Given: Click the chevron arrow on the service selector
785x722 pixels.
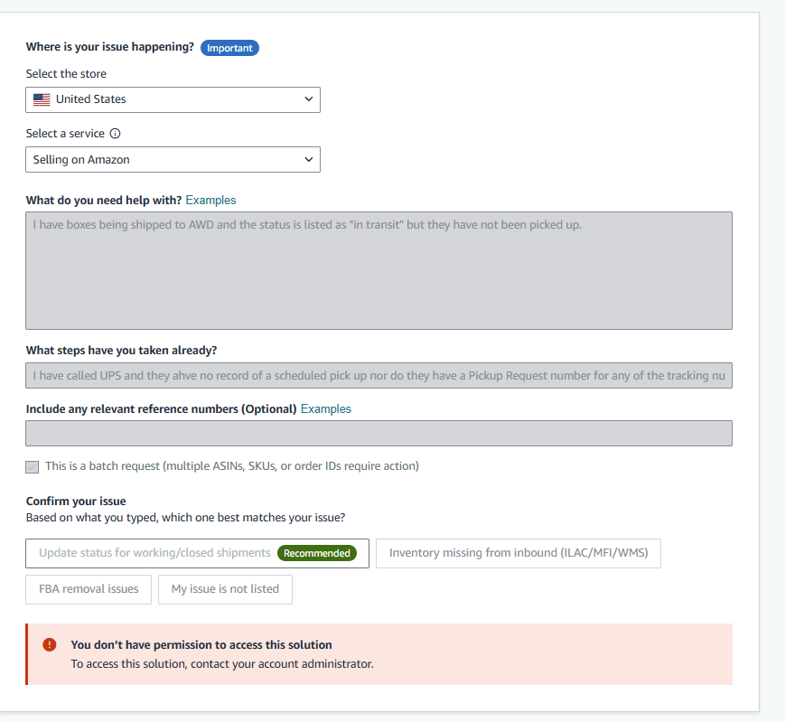Looking at the screenshot, I should pyautogui.click(x=309, y=159).
